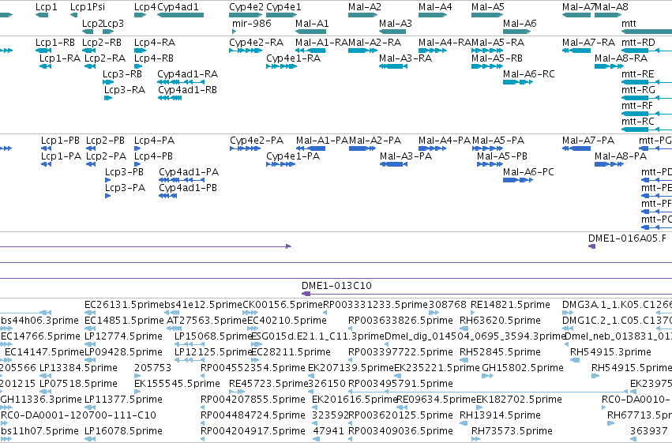
Task: Select the RP003633826.5prime EST label
Action: coord(400,320)
